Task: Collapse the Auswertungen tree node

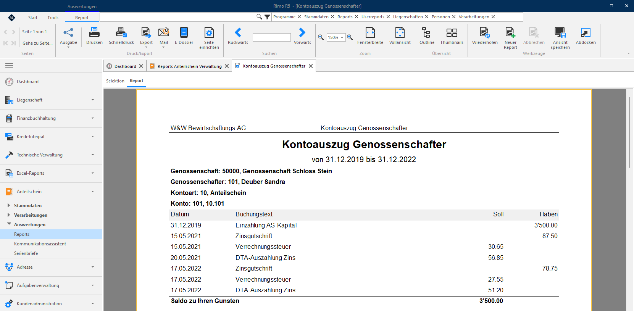Action: pos(9,224)
